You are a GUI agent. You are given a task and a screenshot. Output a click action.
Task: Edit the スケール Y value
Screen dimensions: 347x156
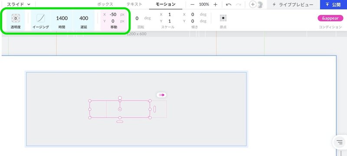(x=170, y=21)
